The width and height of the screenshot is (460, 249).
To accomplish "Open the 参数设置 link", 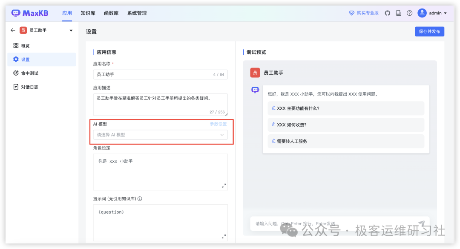I will (x=218, y=124).
